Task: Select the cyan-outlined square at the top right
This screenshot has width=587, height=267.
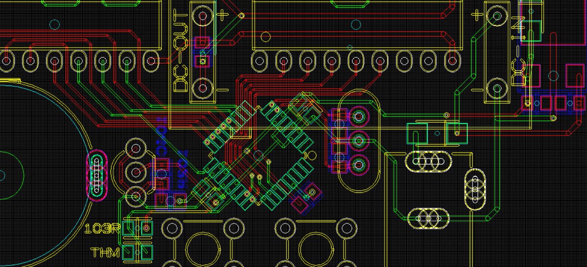Action: point(532,31)
